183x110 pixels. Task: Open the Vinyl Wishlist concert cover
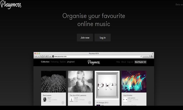click(134, 82)
